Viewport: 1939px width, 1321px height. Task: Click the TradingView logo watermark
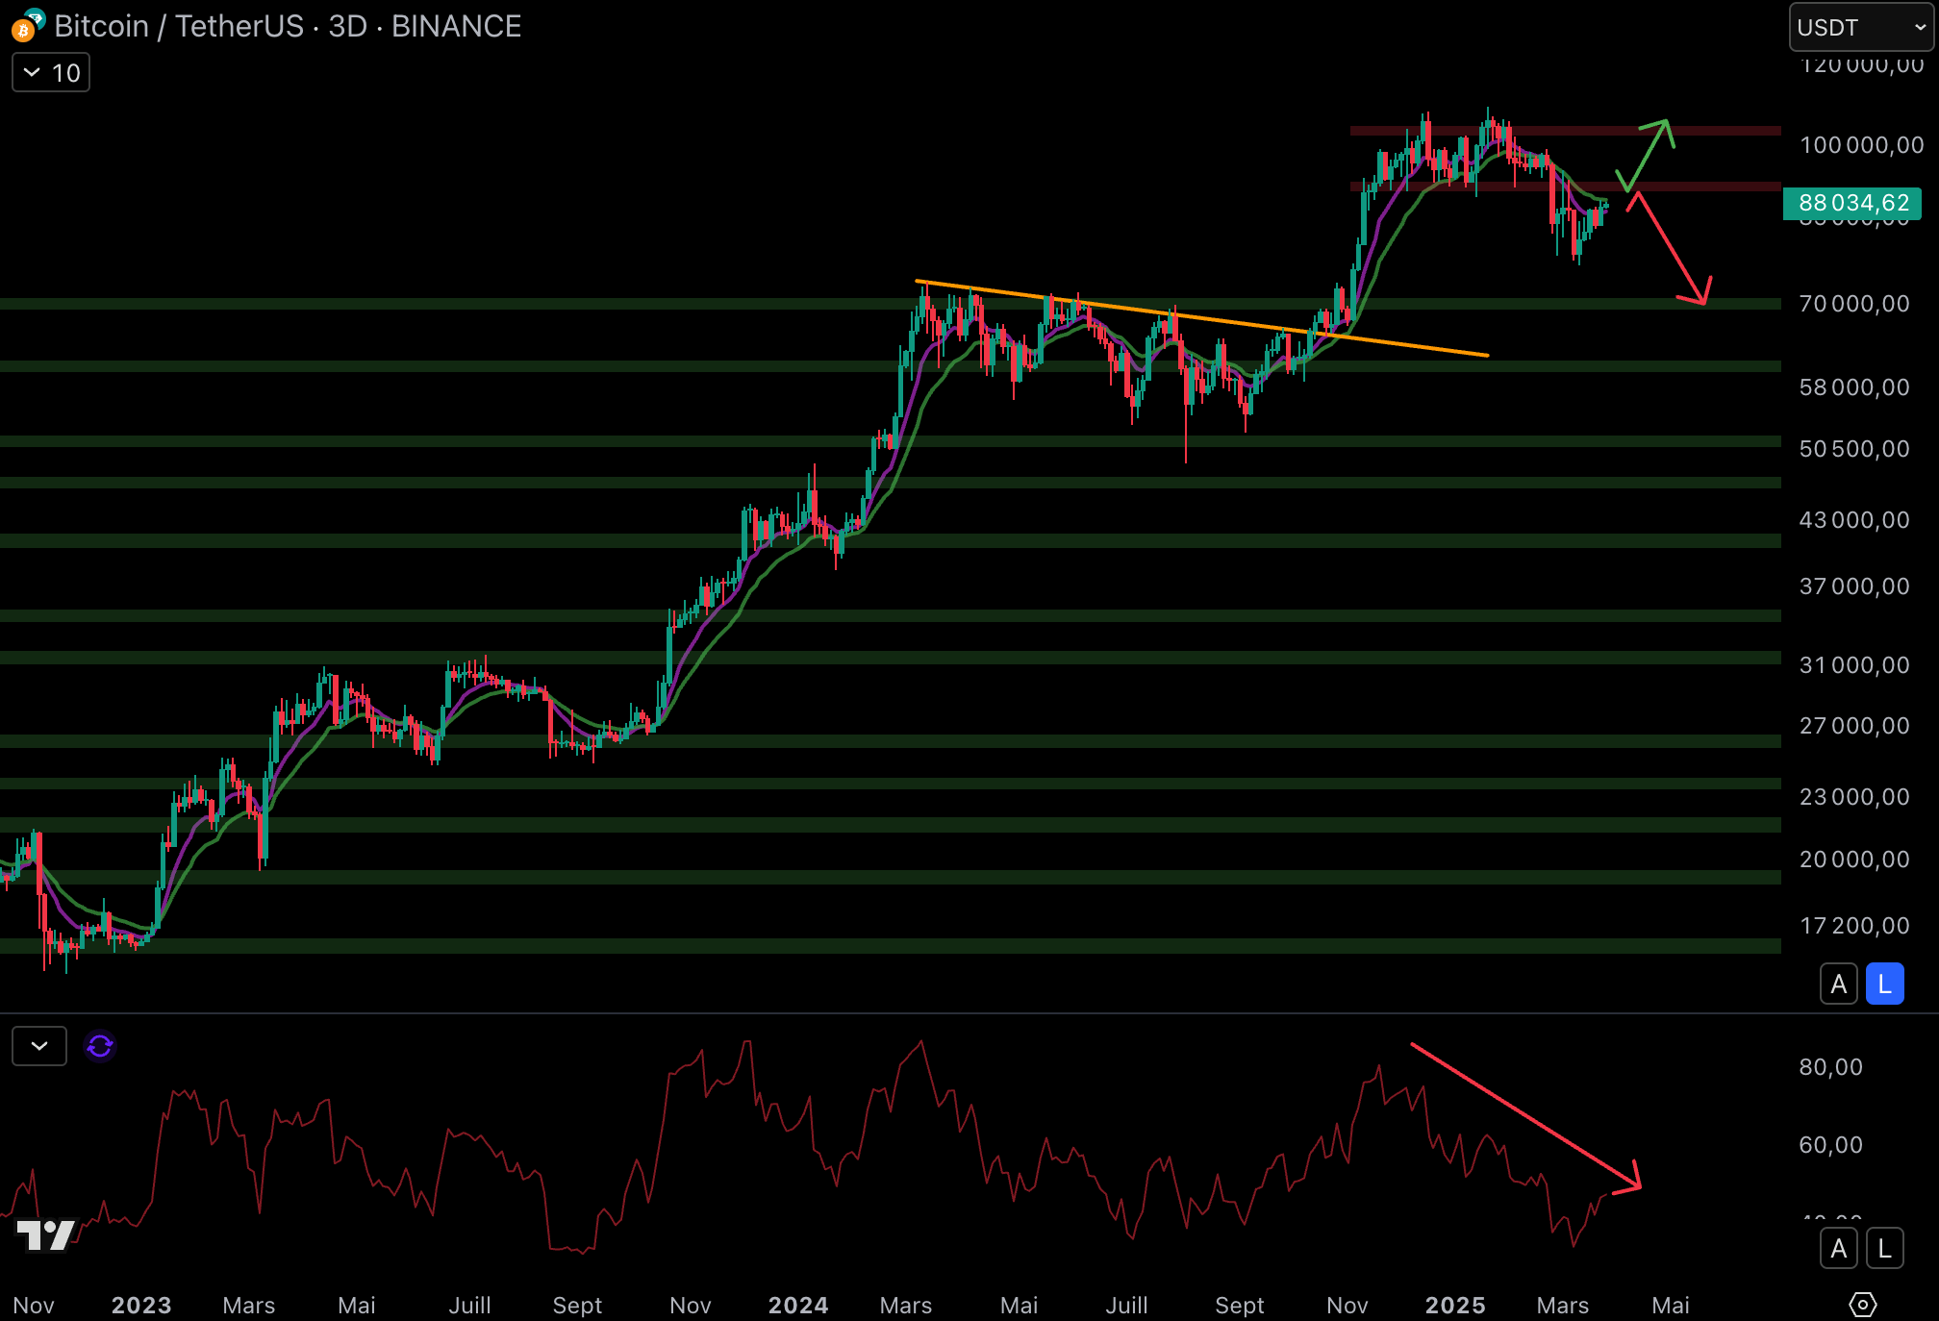click(45, 1235)
